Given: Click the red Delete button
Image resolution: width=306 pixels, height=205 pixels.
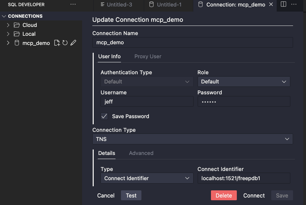Looking at the screenshot, I should pyautogui.click(x=224, y=195).
